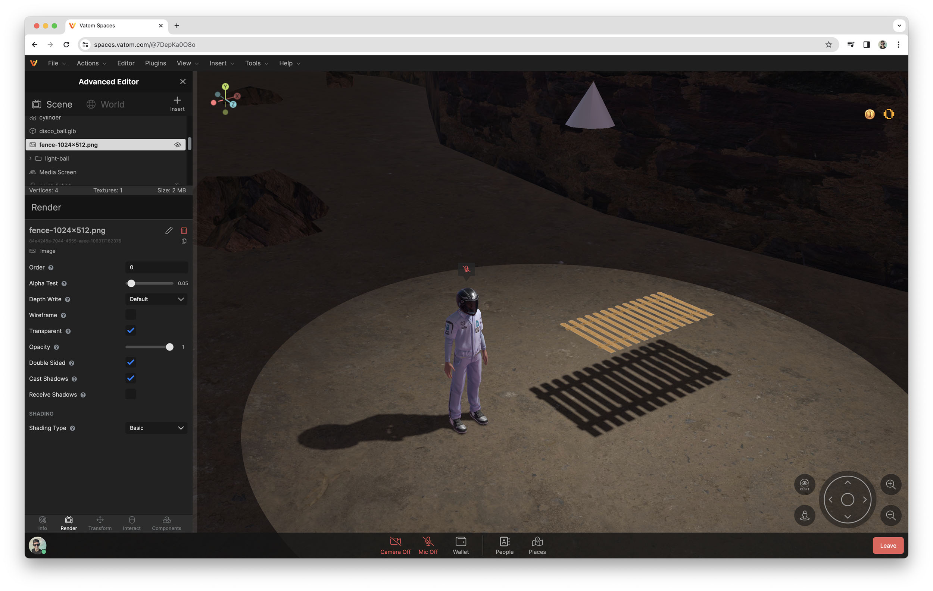Switch to the Info tab
This screenshot has height=591, width=933.
[43, 523]
